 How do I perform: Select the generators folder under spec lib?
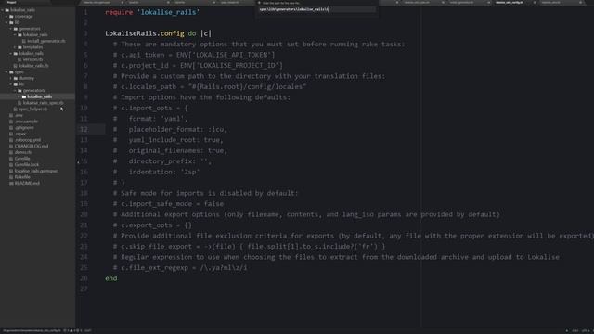33,91
